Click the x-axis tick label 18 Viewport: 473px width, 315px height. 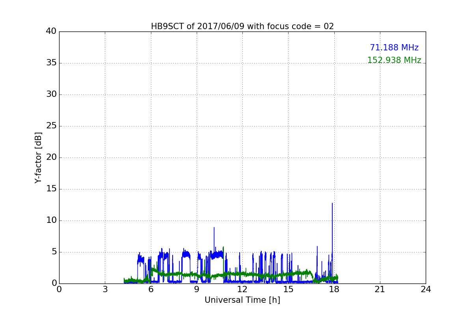334,289
